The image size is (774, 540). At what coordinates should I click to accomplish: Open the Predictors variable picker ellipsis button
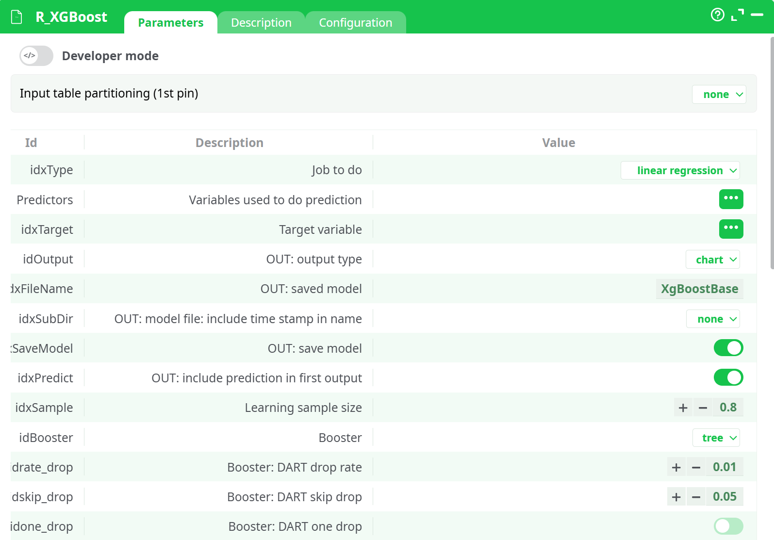pyautogui.click(x=731, y=199)
